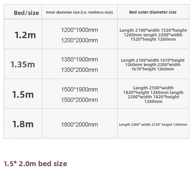The image size is (192, 181).
Task: Click the 1200*1900mm mattress size
Action: 79,30
